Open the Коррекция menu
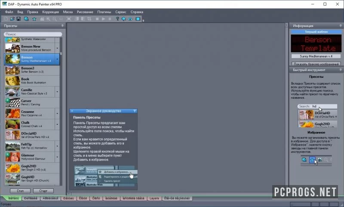Image resolution: width=344 pixels, height=207 pixels. [50, 12]
